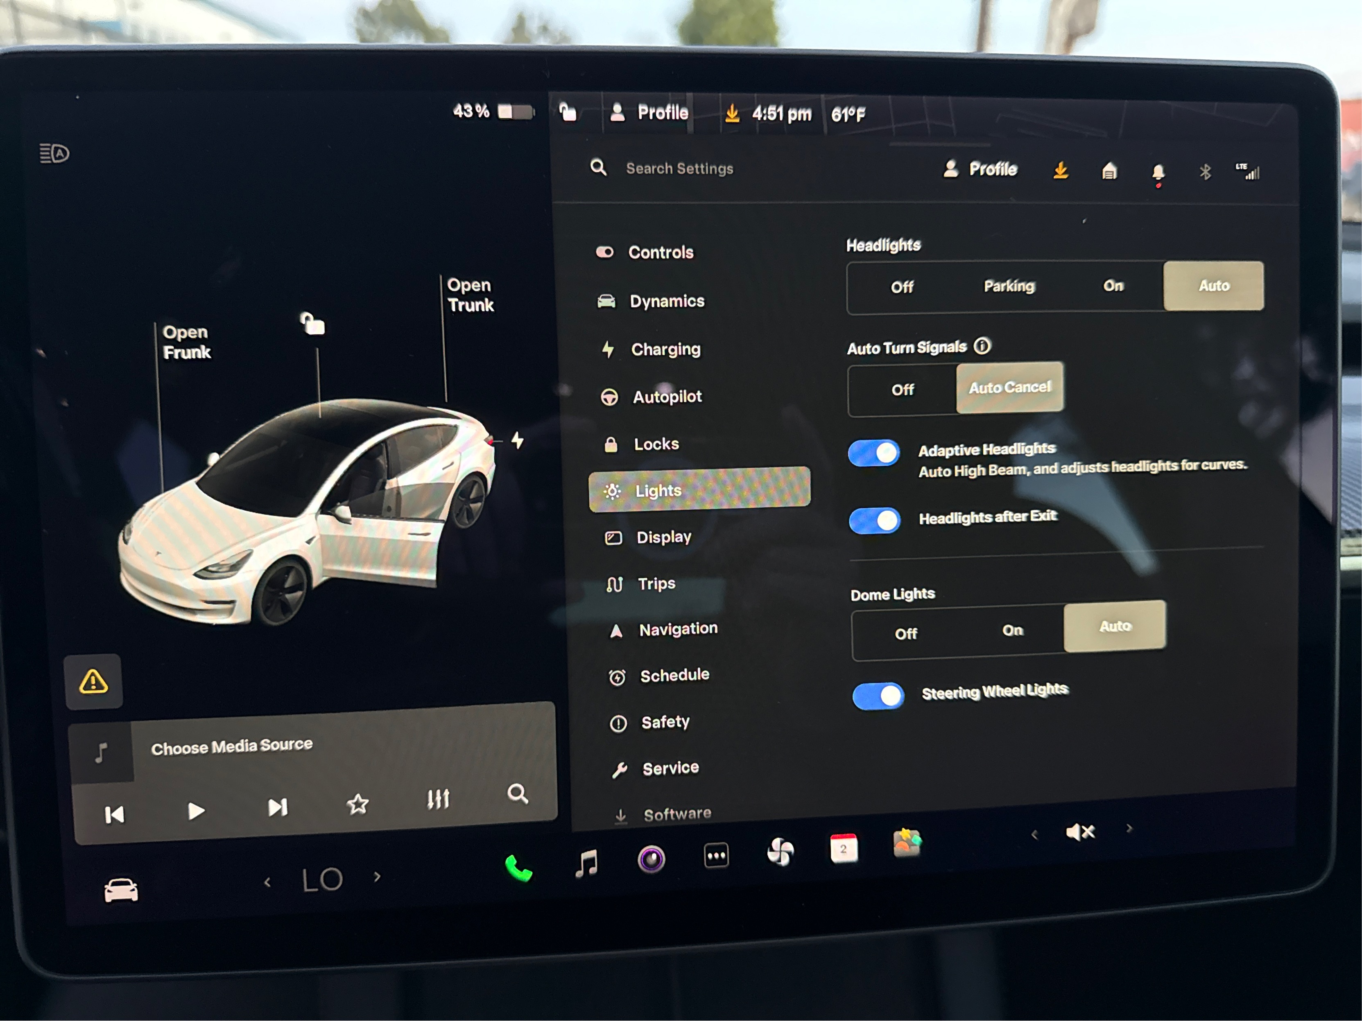
Task: Tap the yellow warning triangle alert
Action: pos(93,682)
